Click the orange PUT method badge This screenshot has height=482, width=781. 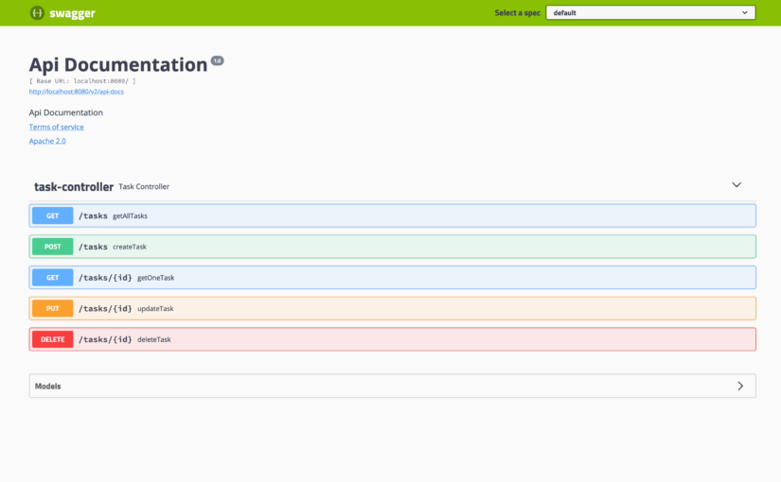(52, 308)
